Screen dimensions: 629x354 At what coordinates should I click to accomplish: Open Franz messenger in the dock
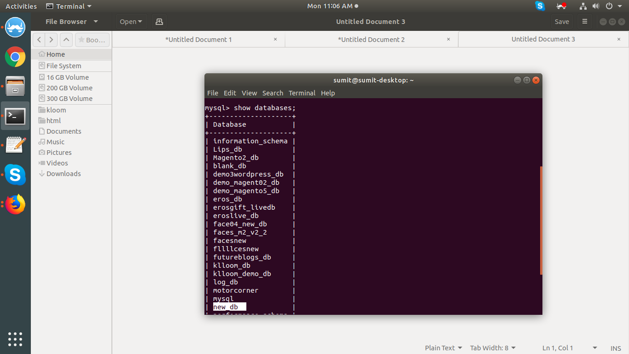click(15, 27)
